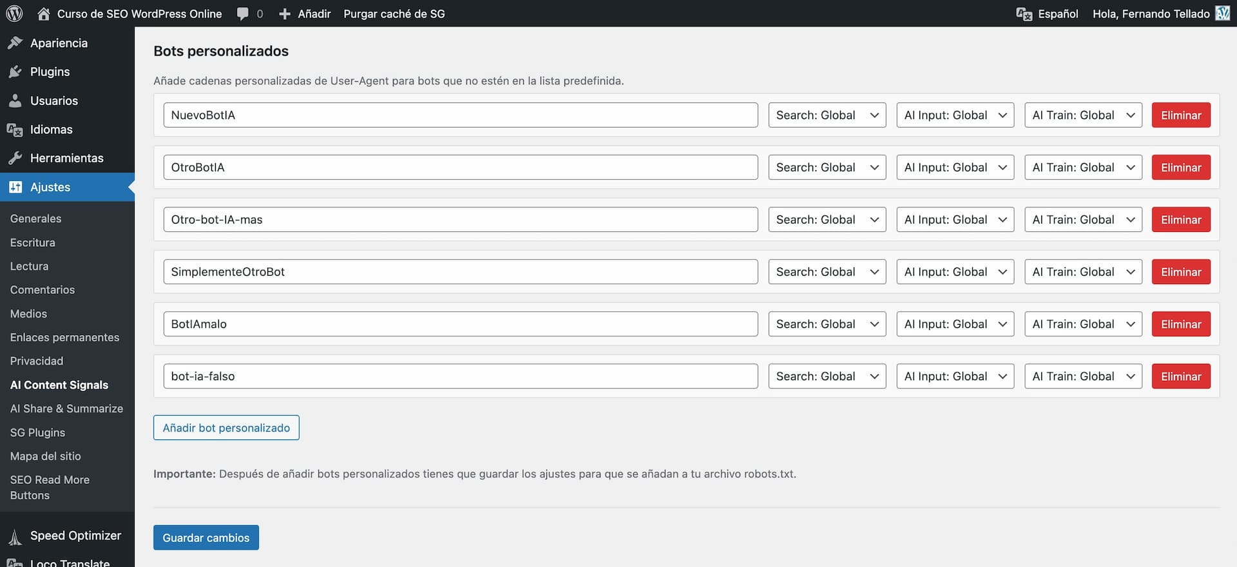Screen dimensions: 1237x567
Task: Click the WordPress logo icon
Action: tap(14, 14)
